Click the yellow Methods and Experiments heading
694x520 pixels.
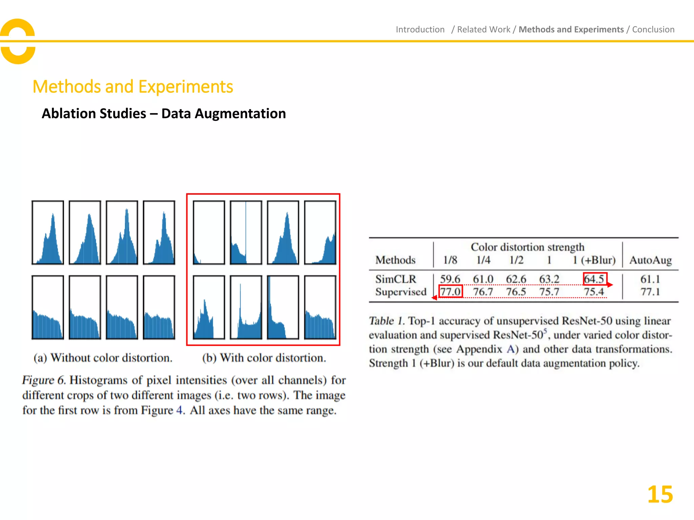coord(132,87)
